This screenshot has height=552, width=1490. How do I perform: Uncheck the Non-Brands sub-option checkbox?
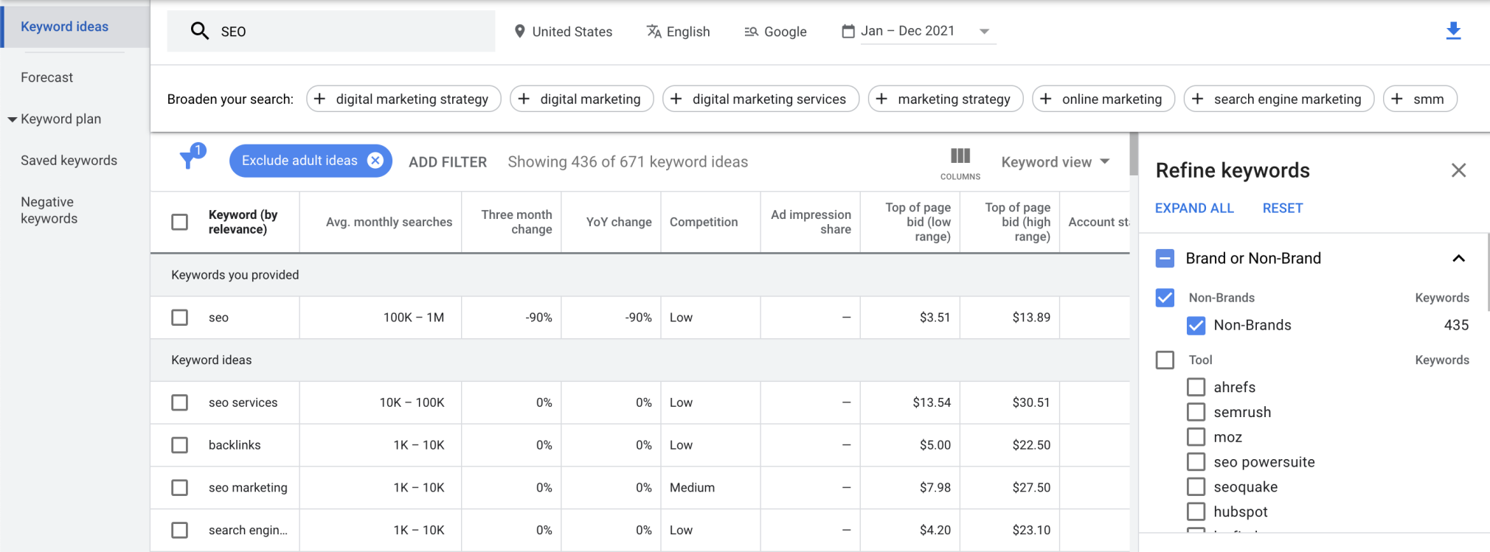pyautogui.click(x=1196, y=326)
